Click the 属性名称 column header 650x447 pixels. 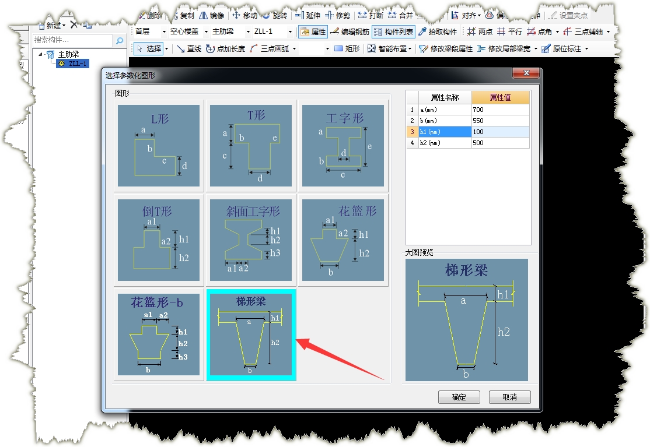point(445,97)
